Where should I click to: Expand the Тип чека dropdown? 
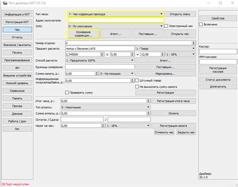(115, 14)
